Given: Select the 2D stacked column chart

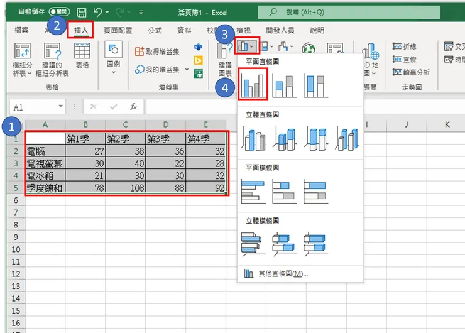Looking at the screenshot, I should coord(285,86).
